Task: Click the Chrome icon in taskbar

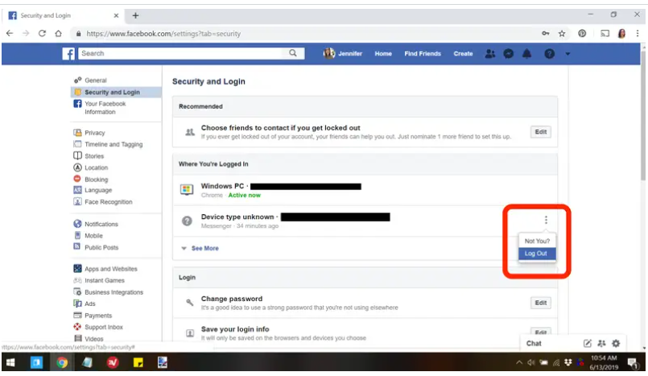Action: [62, 363]
